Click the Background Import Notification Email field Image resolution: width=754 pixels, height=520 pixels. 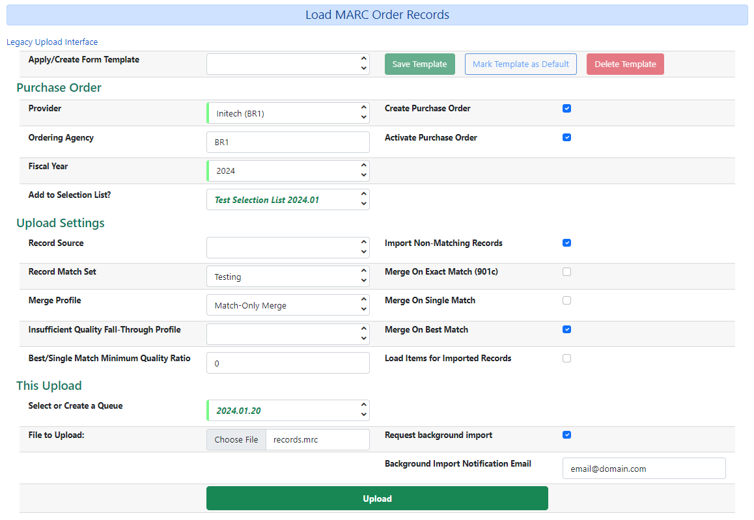[643, 468]
